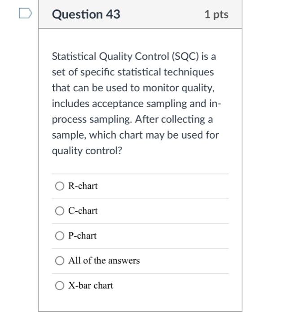Flag Question 43 using the flag icon

pyautogui.click(x=25, y=13)
